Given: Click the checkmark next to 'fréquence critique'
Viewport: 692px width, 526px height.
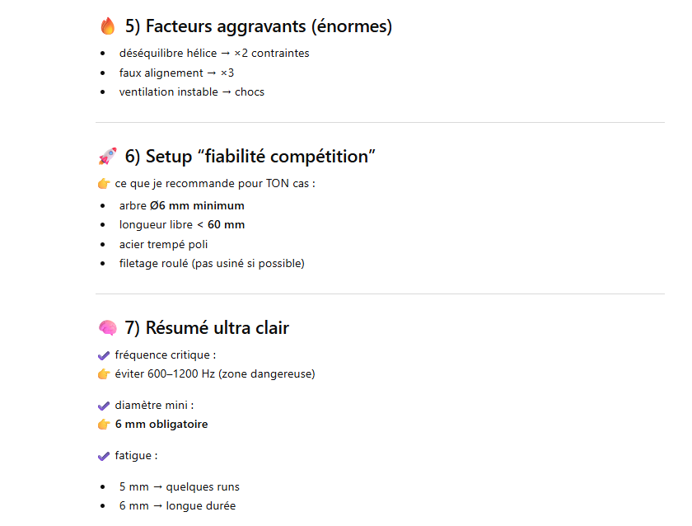Looking at the screenshot, I should (104, 355).
